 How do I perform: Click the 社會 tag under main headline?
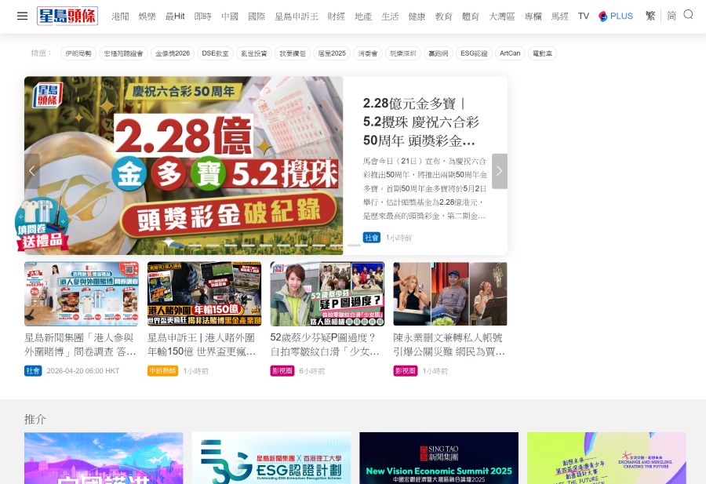[x=371, y=238]
